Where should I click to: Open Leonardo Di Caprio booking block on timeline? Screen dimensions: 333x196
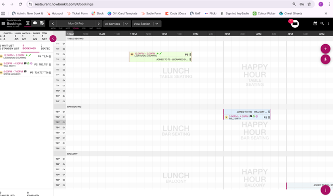tap(161, 55)
